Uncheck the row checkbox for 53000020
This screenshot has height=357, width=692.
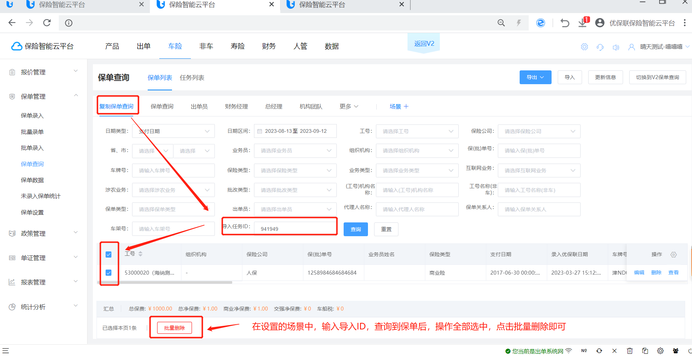tap(108, 272)
